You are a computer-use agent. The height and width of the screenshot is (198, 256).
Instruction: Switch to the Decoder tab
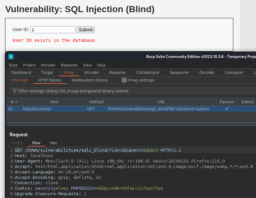click(207, 73)
